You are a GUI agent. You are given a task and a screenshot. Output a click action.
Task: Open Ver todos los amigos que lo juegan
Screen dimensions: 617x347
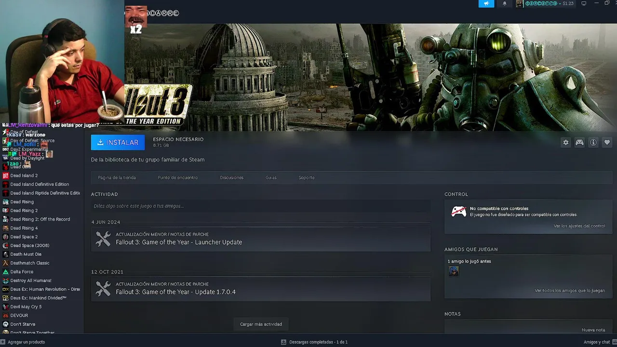[x=570, y=291]
